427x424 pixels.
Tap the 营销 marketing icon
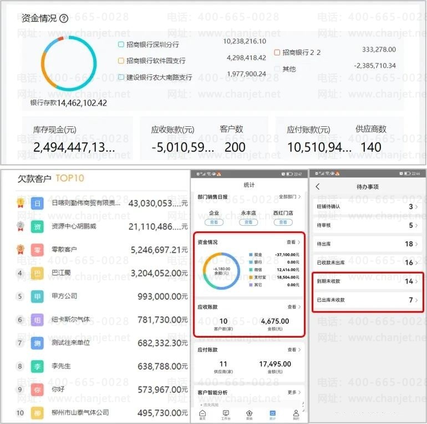click(x=249, y=414)
